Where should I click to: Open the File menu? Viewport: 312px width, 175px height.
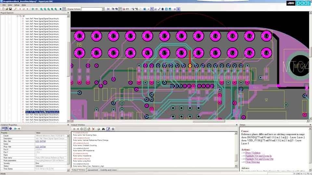click(x=4, y=5)
